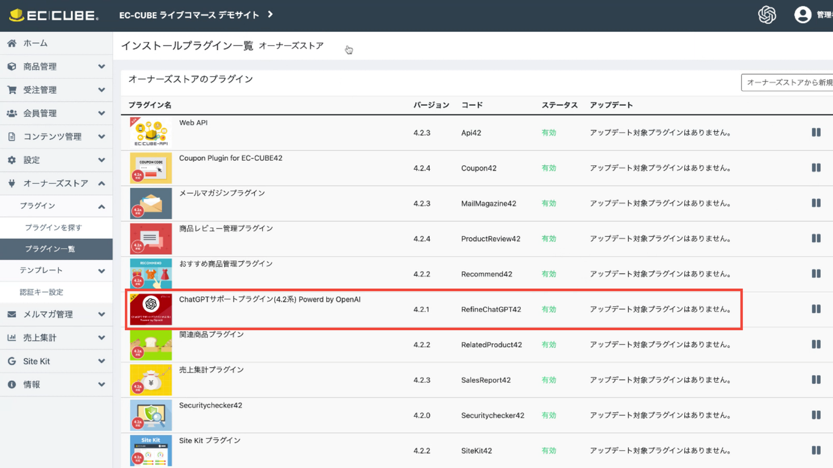
Task: Expand the 商品管理 menu chevron
Action: (x=102, y=66)
